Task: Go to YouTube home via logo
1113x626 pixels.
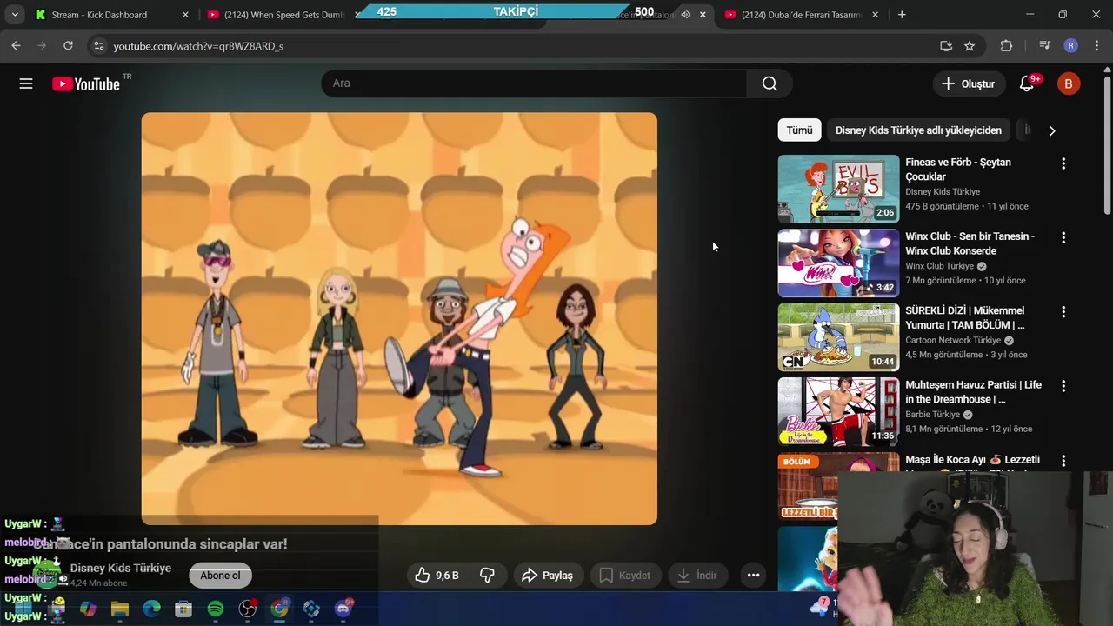Action: [x=85, y=83]
